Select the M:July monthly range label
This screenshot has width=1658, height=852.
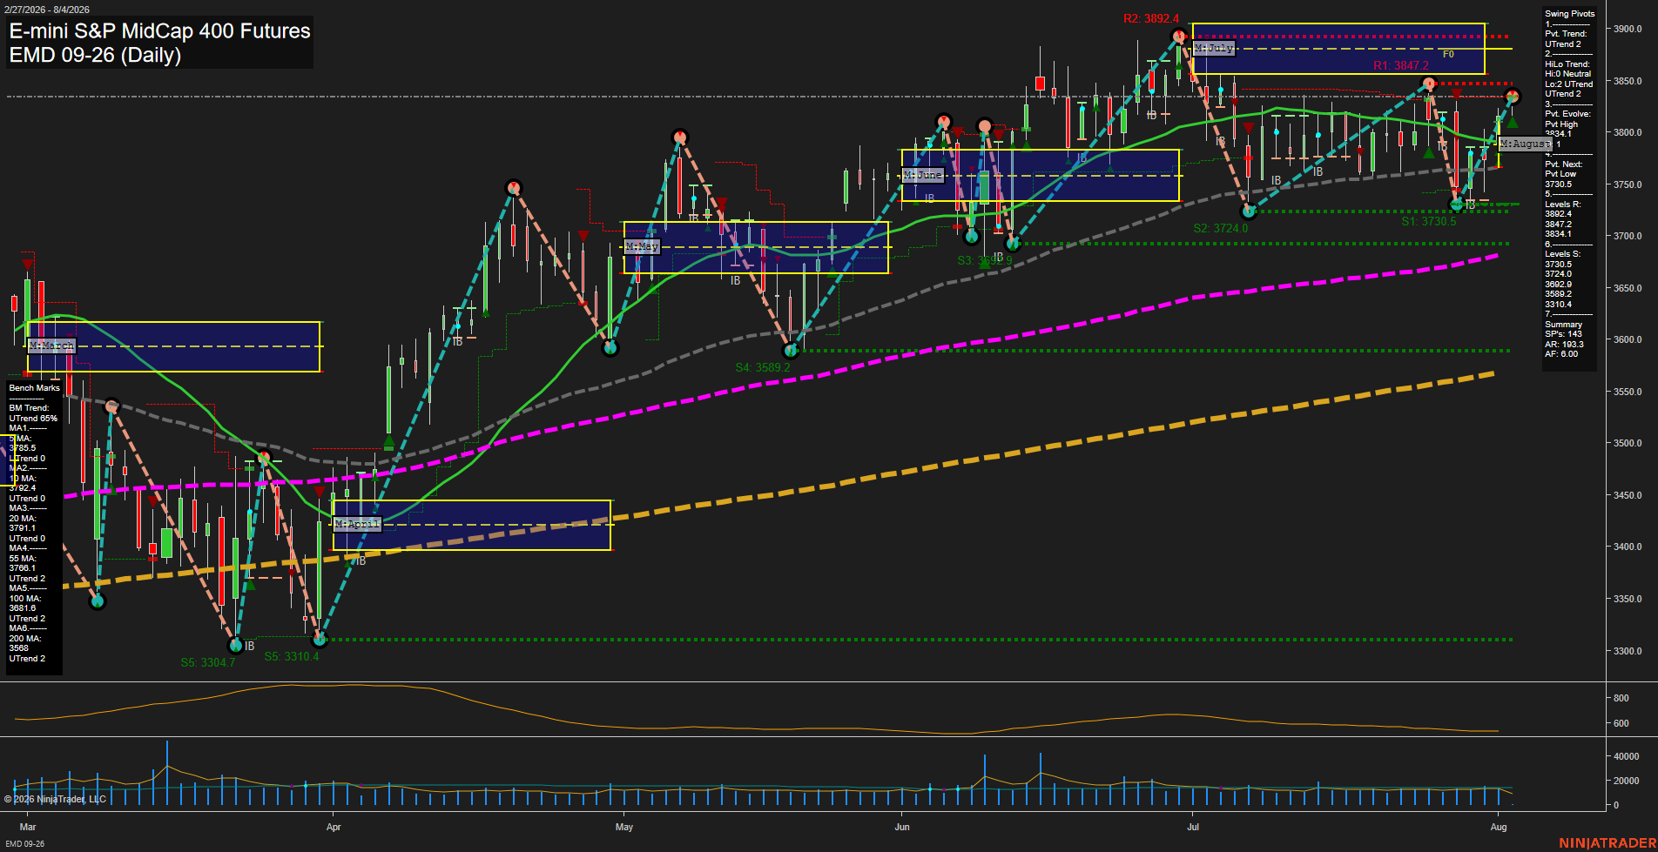pyautogui.click(x=1213, y=48)
